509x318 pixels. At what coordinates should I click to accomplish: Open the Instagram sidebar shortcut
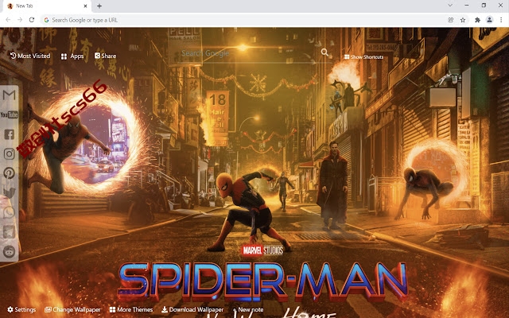[9, 153]
